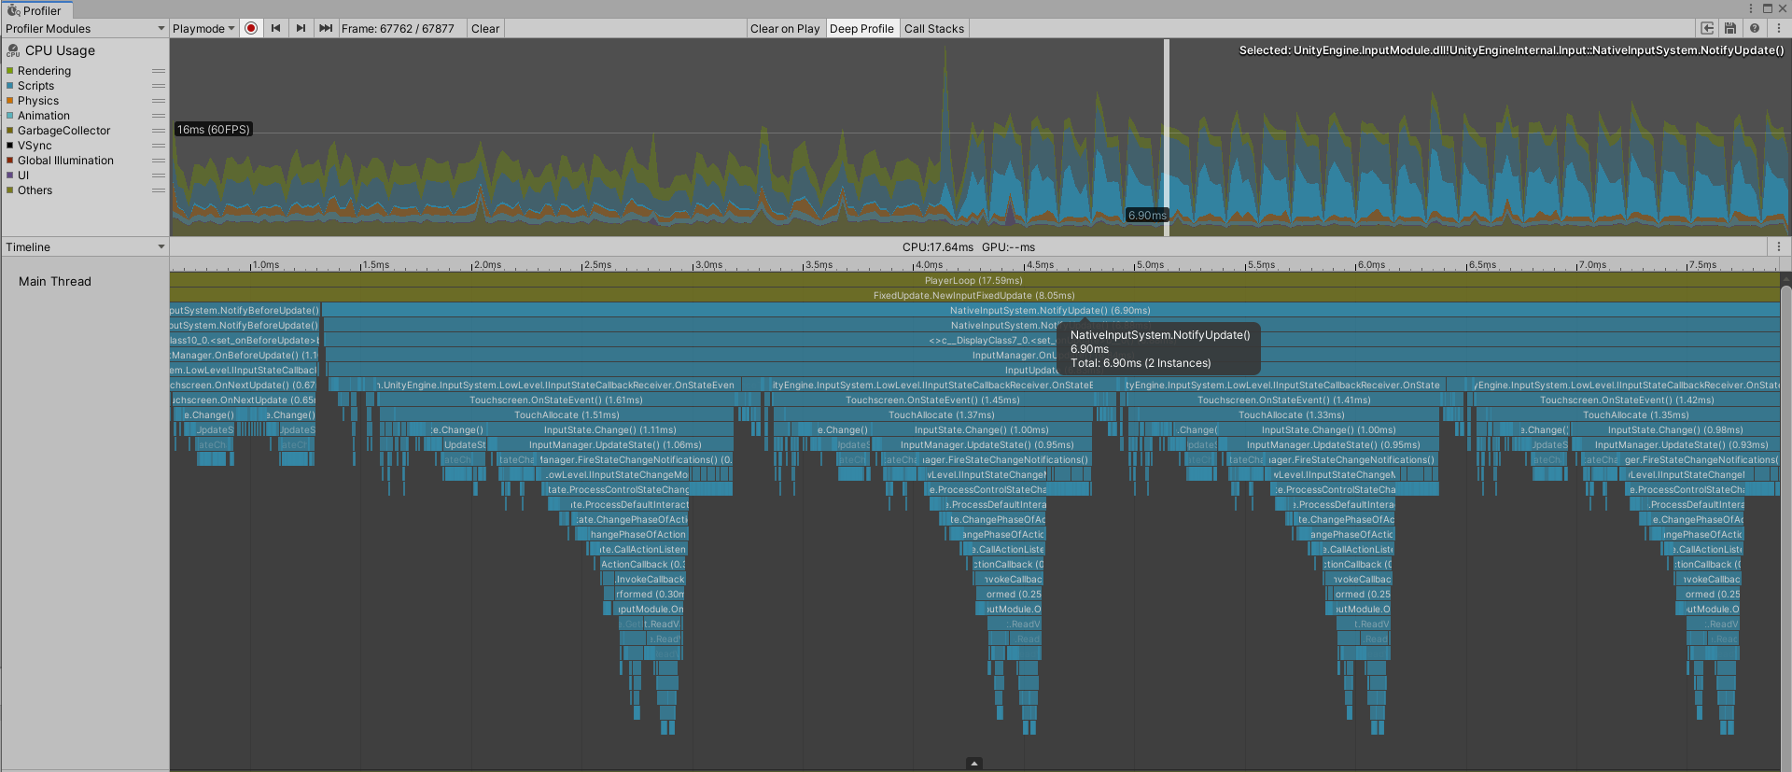Viewport: 1792px width, 772px height.
Task: Save profiler data with floppy icon
Action: click(x=1730, y=28)
